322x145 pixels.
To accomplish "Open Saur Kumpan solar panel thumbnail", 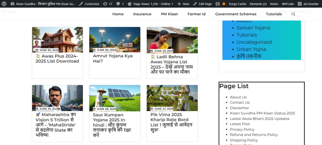I will pyautogui.click(x=115, y=98).
